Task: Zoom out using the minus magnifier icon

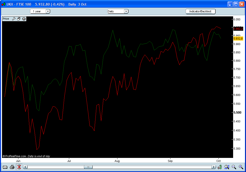Action: pyautogui.click(x=233, y=167)
